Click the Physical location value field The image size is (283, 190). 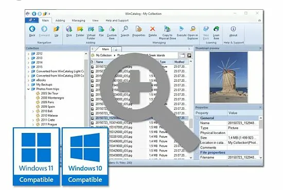(243, 132)
